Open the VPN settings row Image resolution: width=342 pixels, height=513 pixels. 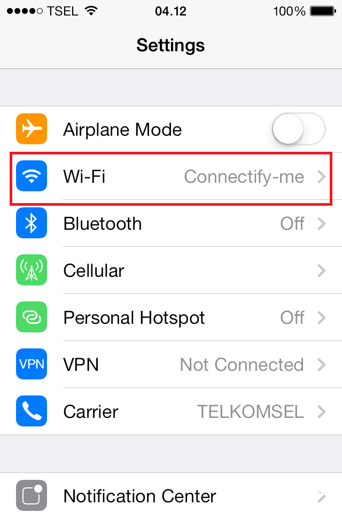coord(171,364)
